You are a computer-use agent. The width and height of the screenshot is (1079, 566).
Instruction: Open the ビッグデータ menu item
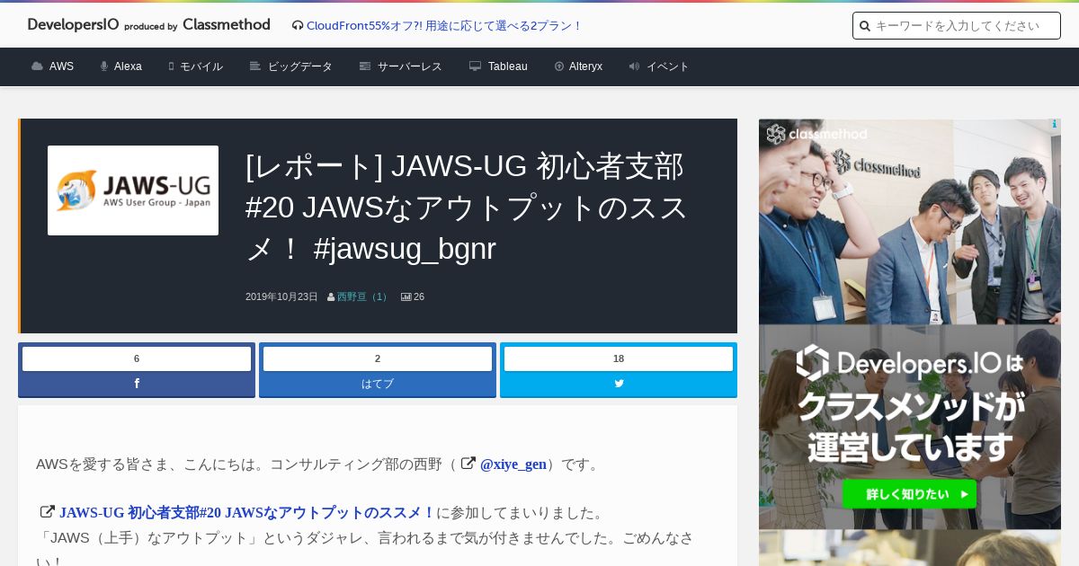300,66
